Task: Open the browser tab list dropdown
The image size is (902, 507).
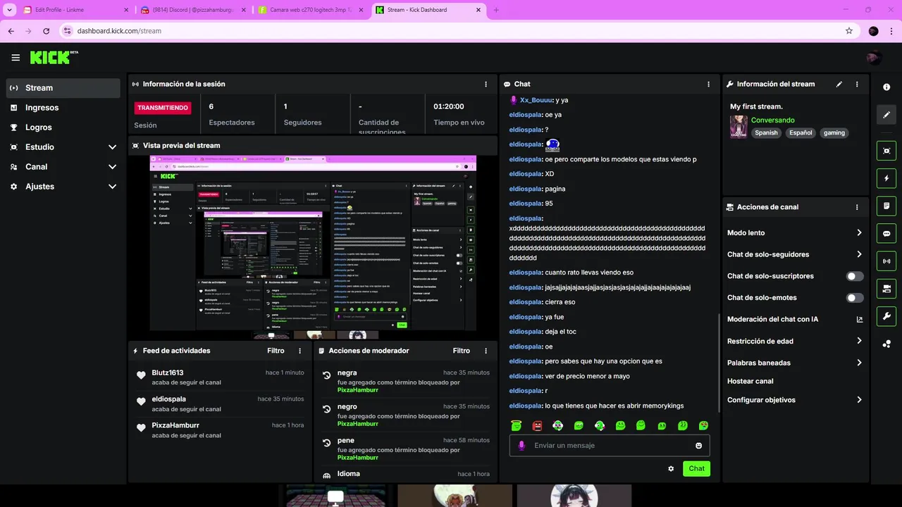Action: [10, 10]
